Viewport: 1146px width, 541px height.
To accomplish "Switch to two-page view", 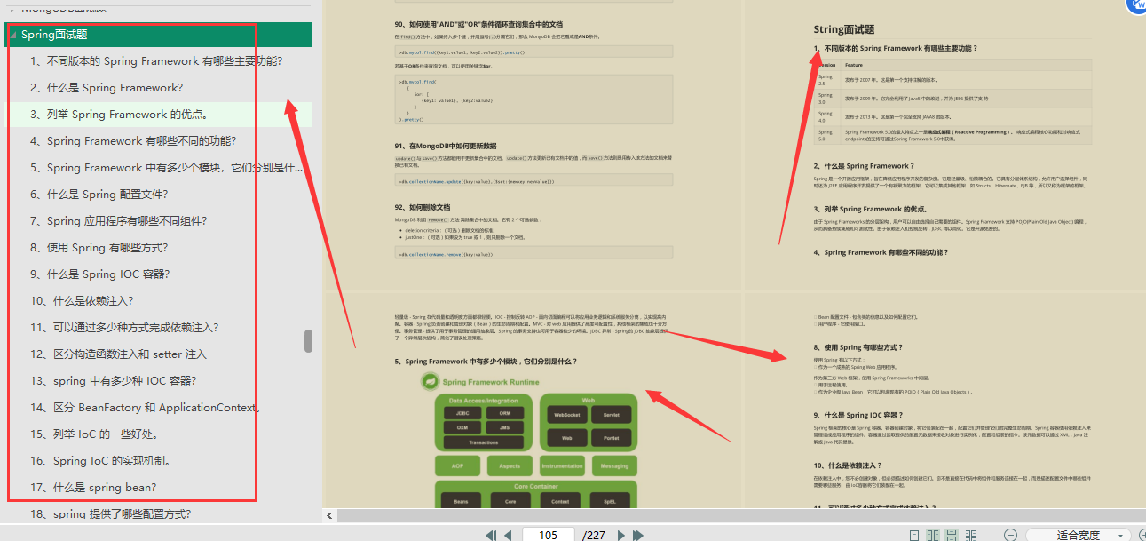I will click(x=933, y=535).
